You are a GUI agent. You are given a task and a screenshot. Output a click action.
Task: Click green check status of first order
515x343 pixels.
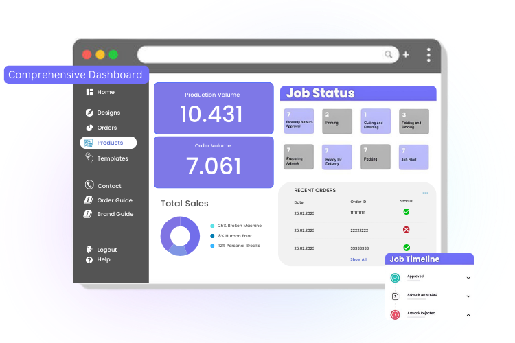click(x=406, y=213)
